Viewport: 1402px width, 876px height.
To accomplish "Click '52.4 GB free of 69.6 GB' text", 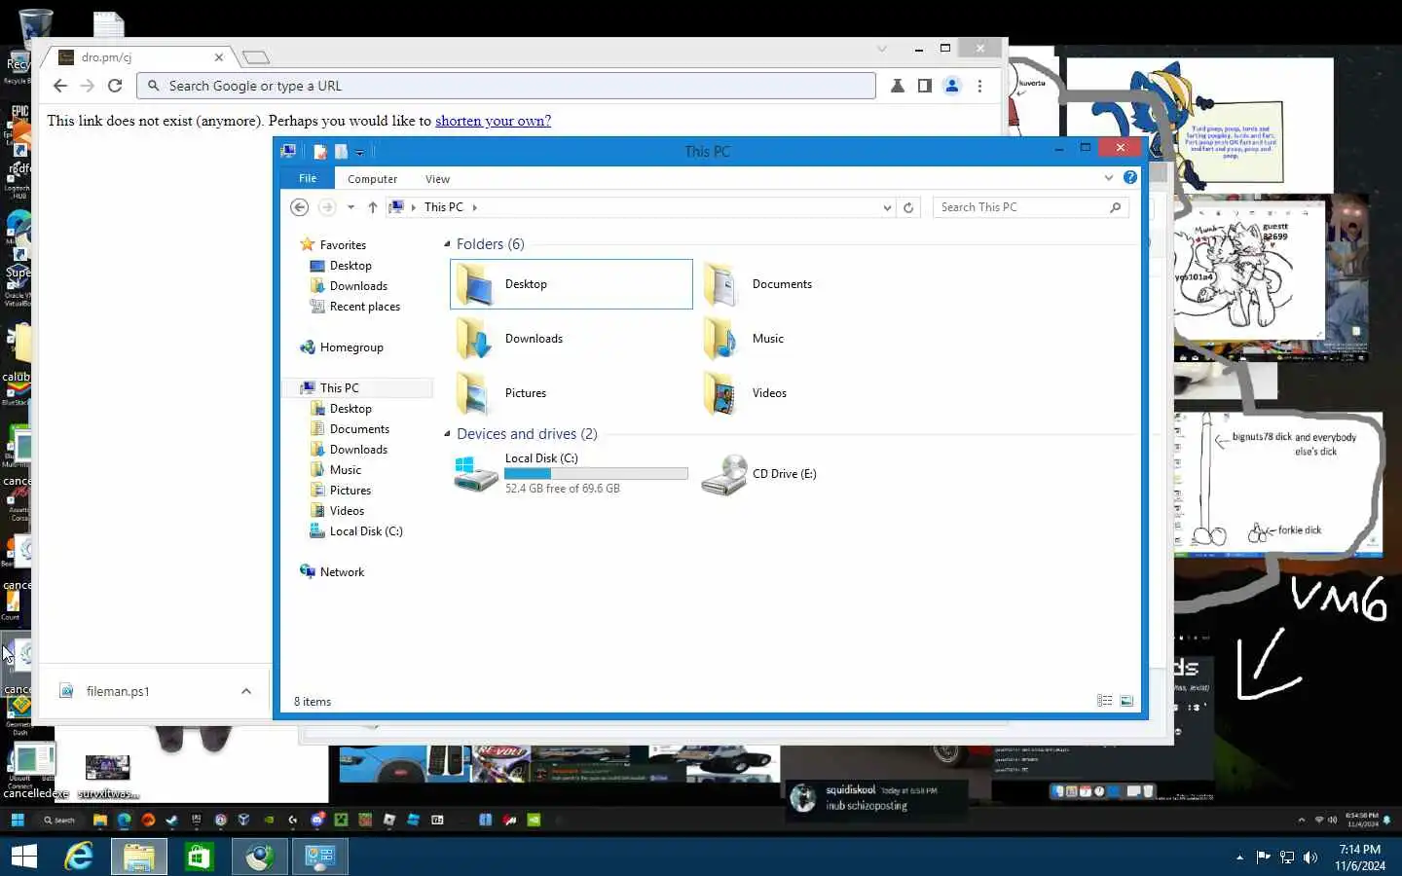I will coord(563,489).
